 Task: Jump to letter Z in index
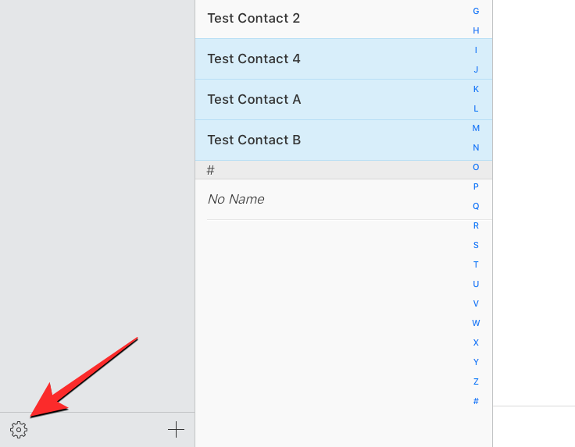tap(476, 381)
